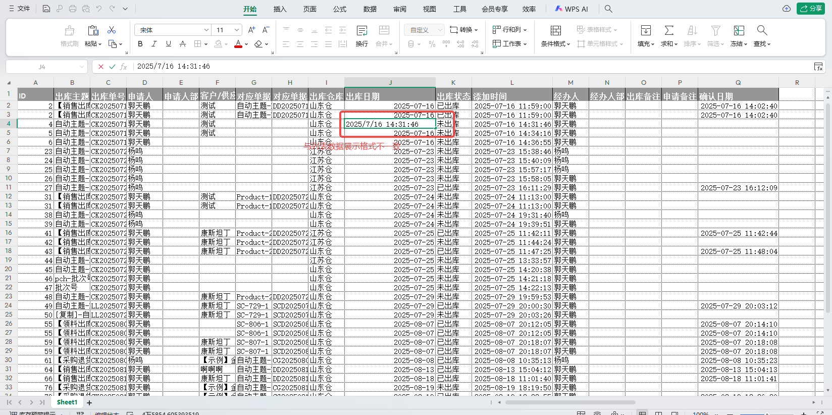The height and width of the screenshot is (415, 832).
Task: Open the 数据 (Data) ribbon tab
Action: click(x=370, y=9)
